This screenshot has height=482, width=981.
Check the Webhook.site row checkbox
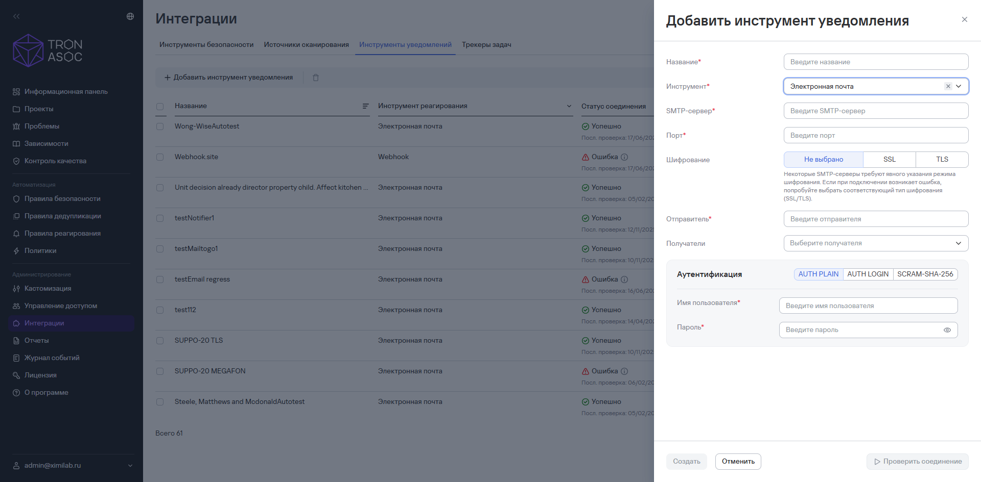click(x=160, y=157)
